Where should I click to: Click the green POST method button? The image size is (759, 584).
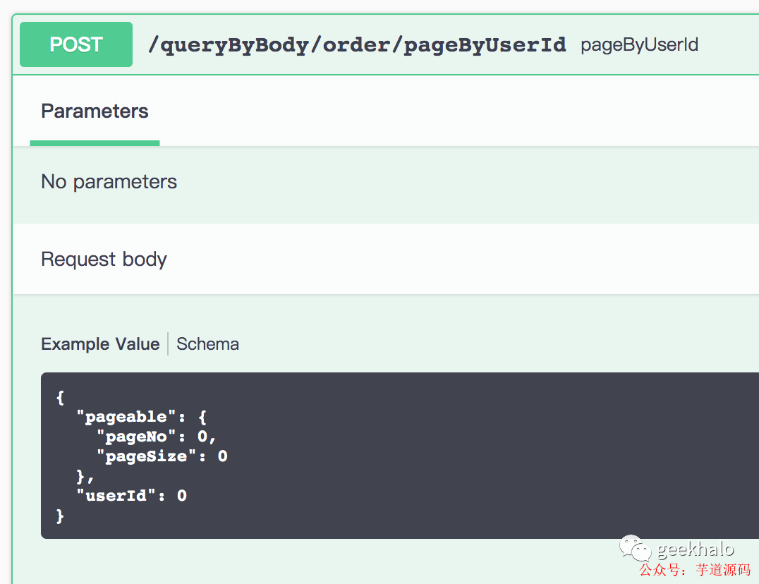coord(76,44)
